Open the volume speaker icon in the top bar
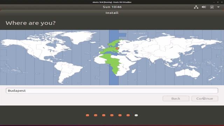Screen dimensions: 224x126 click(x=204, y=7)
